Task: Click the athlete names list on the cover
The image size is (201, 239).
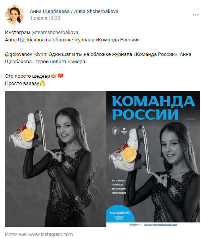Action: (119, 187)
